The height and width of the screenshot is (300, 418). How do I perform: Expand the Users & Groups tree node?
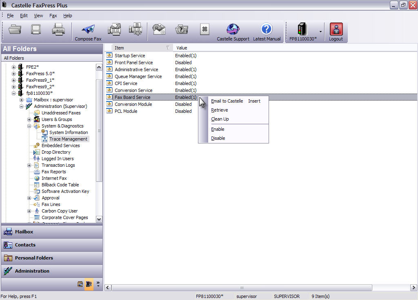[x=29, y=119]
